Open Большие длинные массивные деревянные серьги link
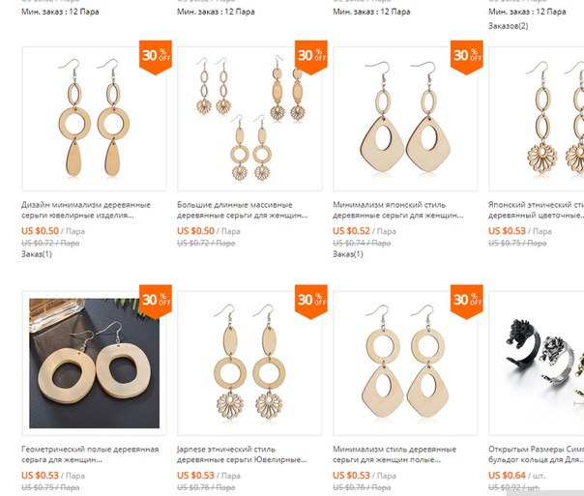Image resolution: width=584 pixels, height=496 pixels. tap(242, 210)
